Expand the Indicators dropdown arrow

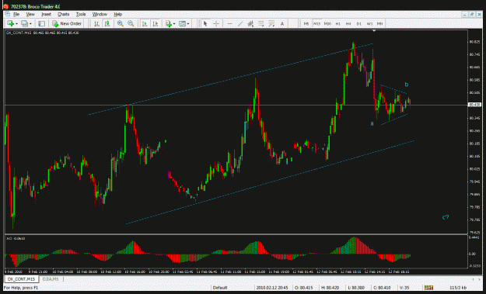tap(174, 24)
